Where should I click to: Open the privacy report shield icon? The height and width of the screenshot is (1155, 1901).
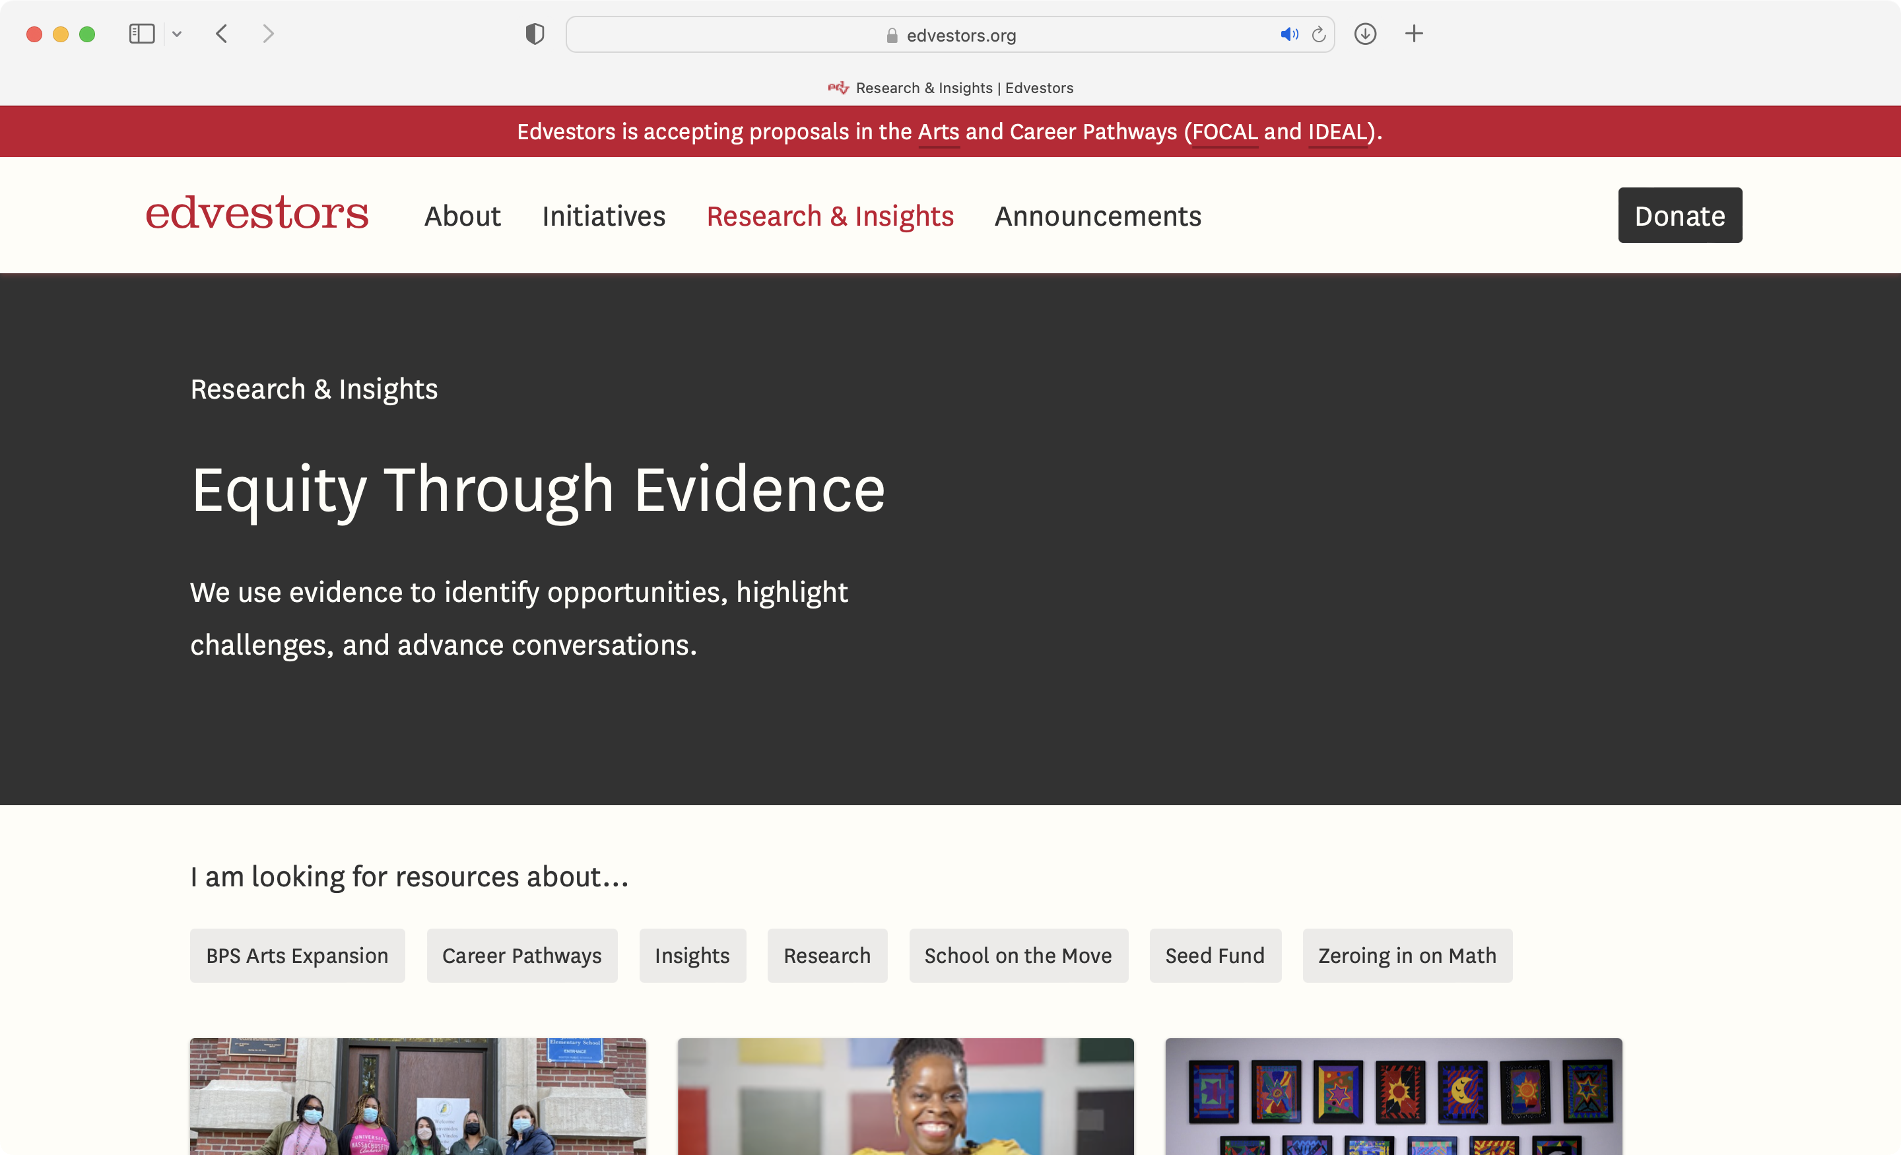click(x=535, y=34)
